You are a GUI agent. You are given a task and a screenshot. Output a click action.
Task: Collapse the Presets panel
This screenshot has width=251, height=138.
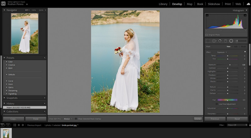4,58
